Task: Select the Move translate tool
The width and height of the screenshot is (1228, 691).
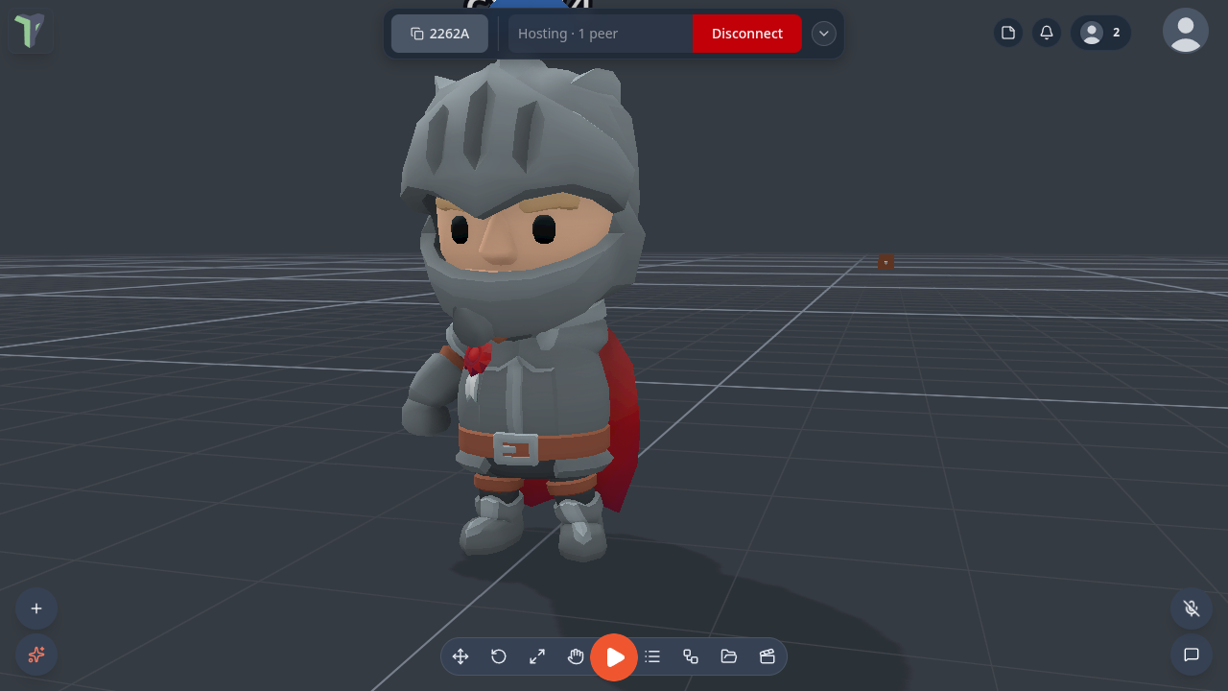Action: click(460, 656)
